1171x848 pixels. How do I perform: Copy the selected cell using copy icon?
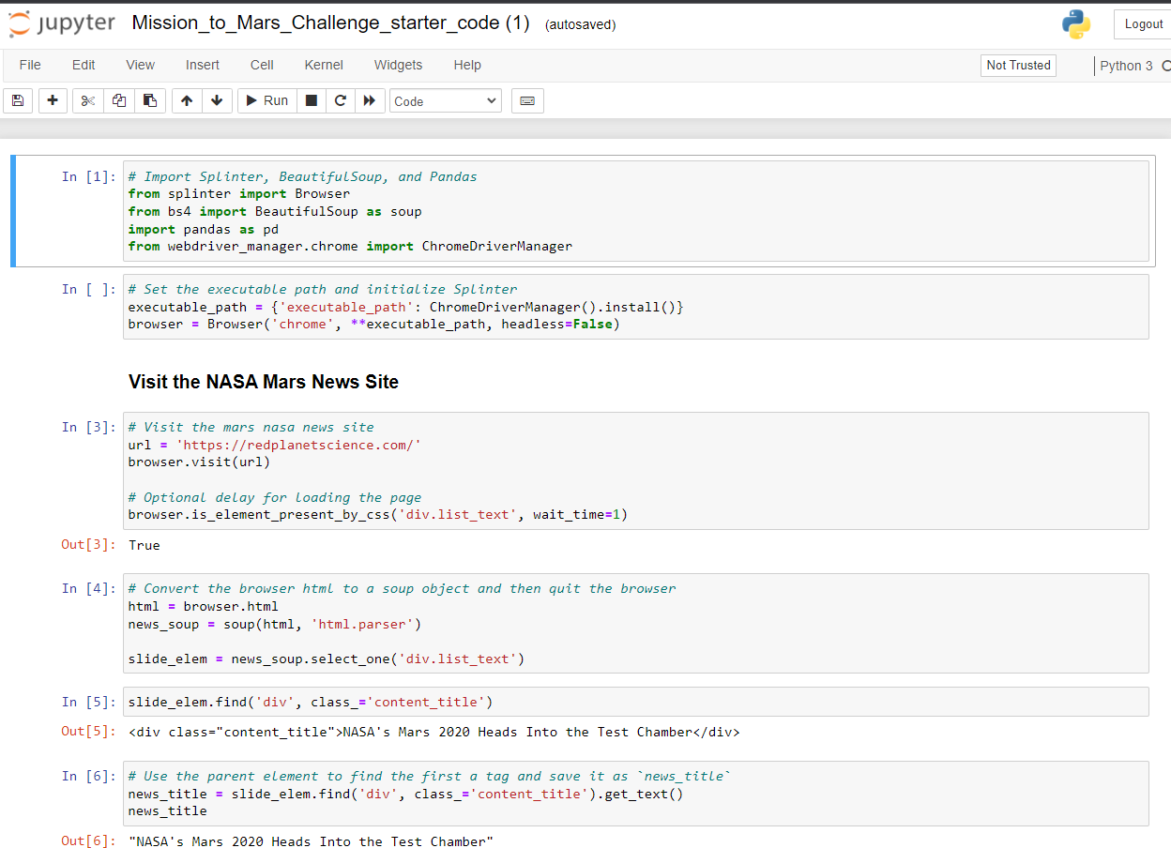(117, 100)
